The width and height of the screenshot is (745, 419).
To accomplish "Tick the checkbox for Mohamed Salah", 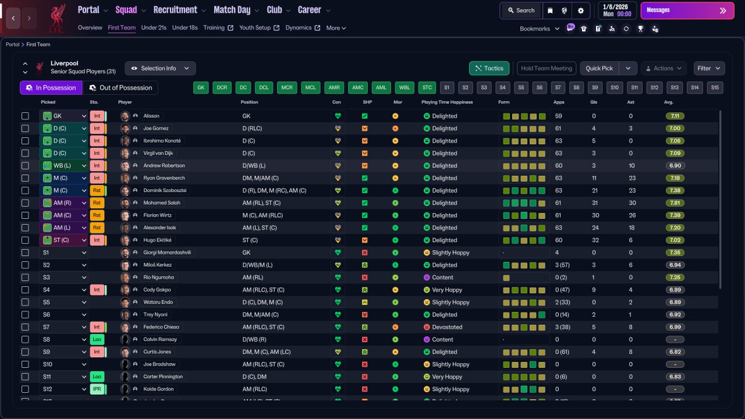I will coord(25,203).
